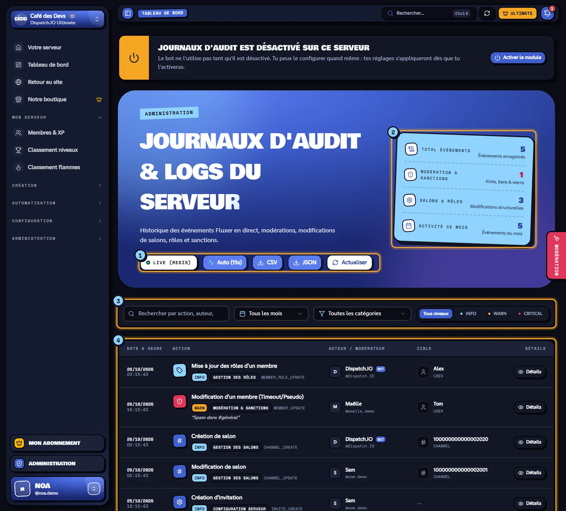Image resolution: width=566 pixels, height=511 pixels.
Task: Open Membres & XP page
Action: pyautogui.click(x=58, y=133)
